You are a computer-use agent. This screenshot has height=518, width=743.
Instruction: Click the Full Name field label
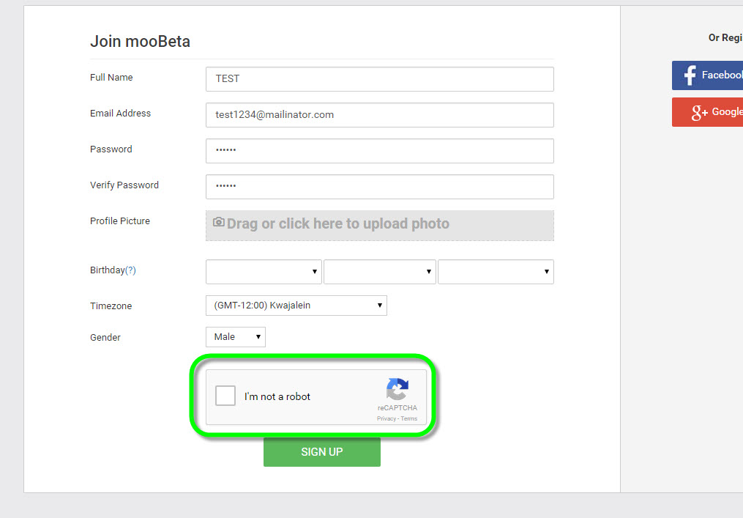click(111, 78)
